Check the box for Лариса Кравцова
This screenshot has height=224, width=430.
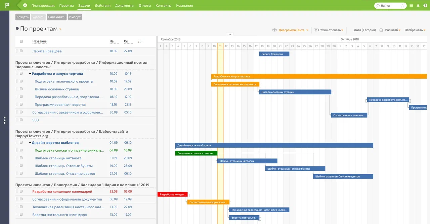tap(21, 51)
